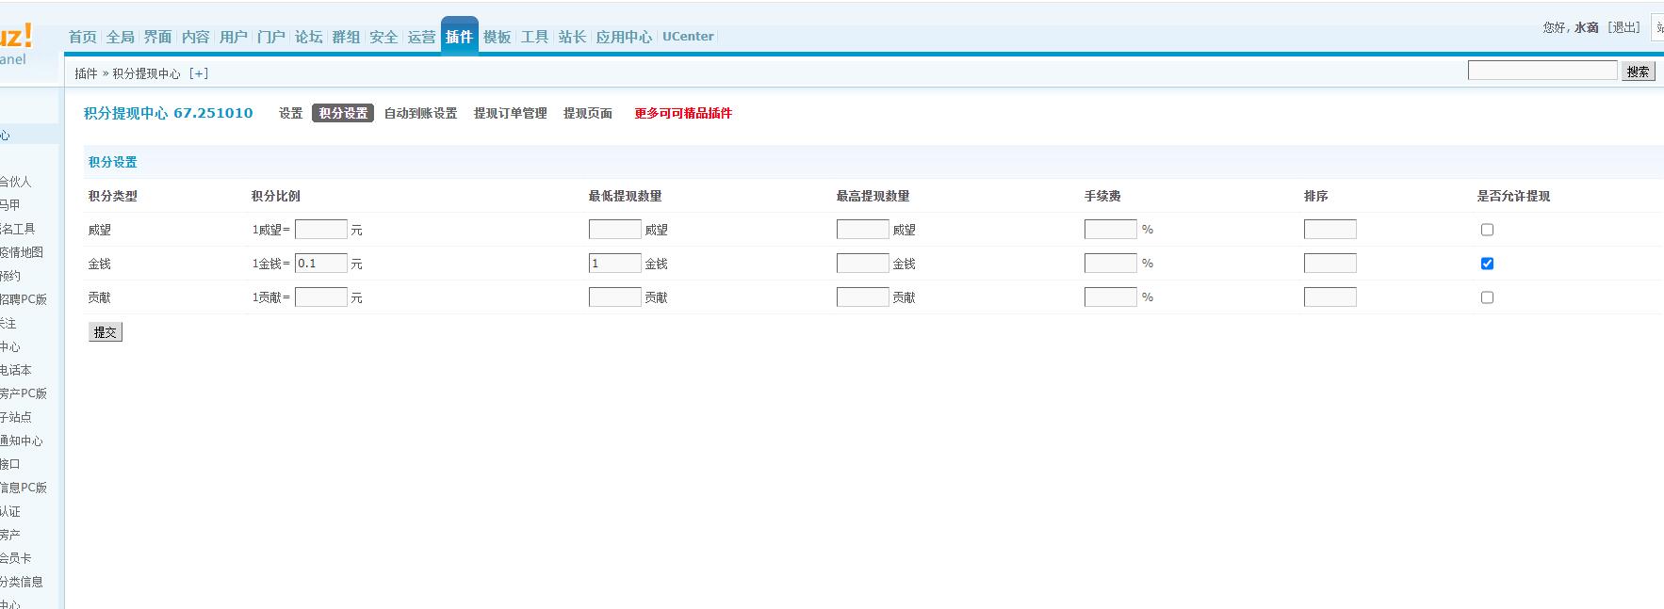Switch to 自动到账设置 tab
Screen dimensions: 1664x609
point(420,113)
